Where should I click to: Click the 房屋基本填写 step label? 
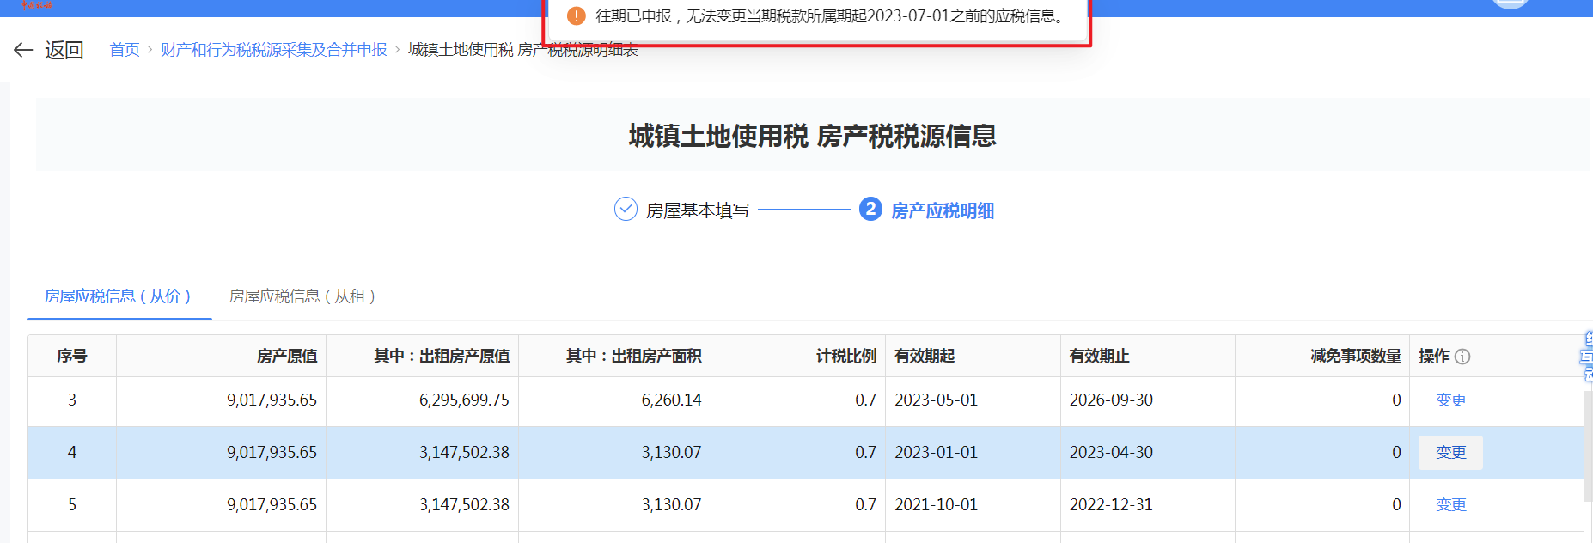tap(697, 210)
